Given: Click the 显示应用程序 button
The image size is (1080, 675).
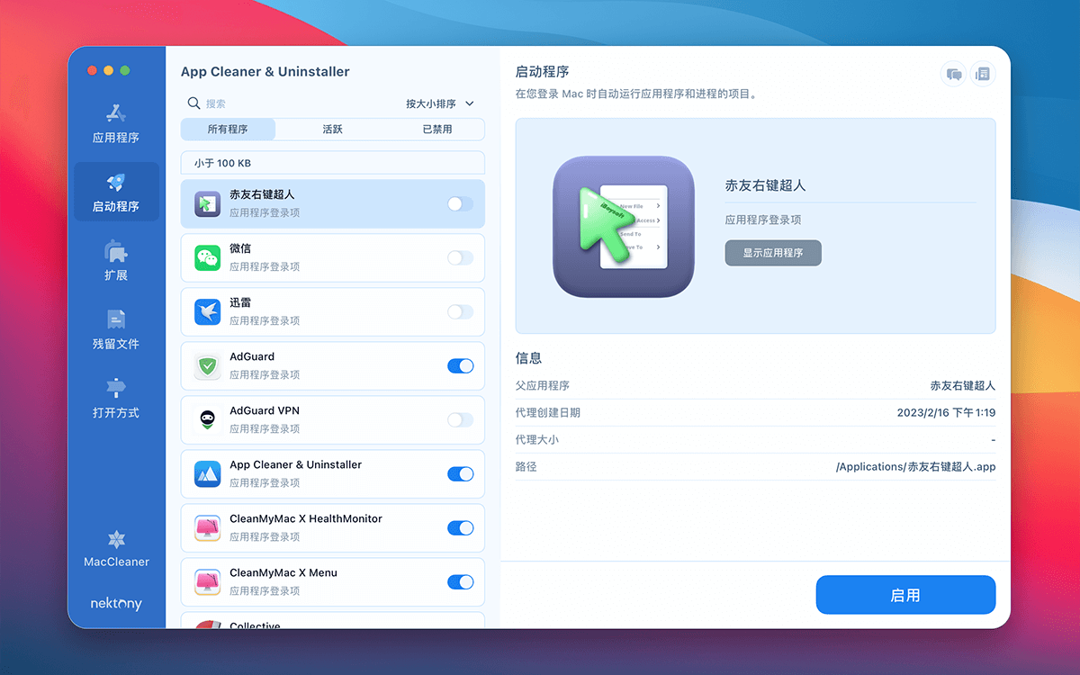Looking at the screenshot, I should pyautogui.click(x=773, y=253).
